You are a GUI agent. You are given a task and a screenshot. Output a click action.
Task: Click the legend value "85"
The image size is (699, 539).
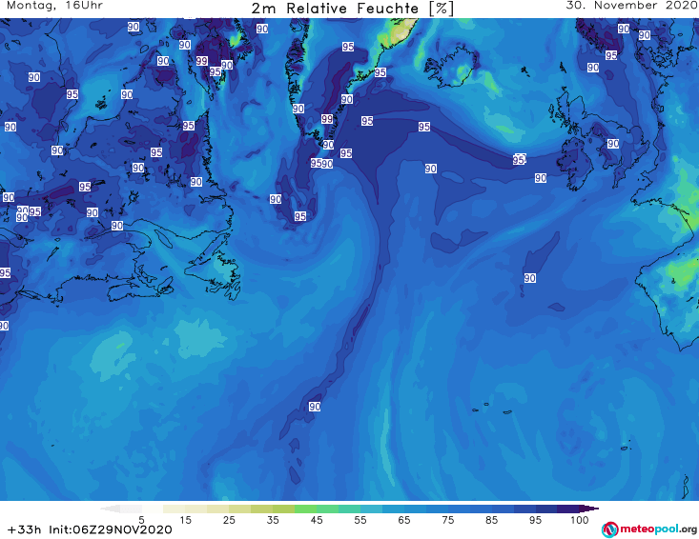[491, 520]
